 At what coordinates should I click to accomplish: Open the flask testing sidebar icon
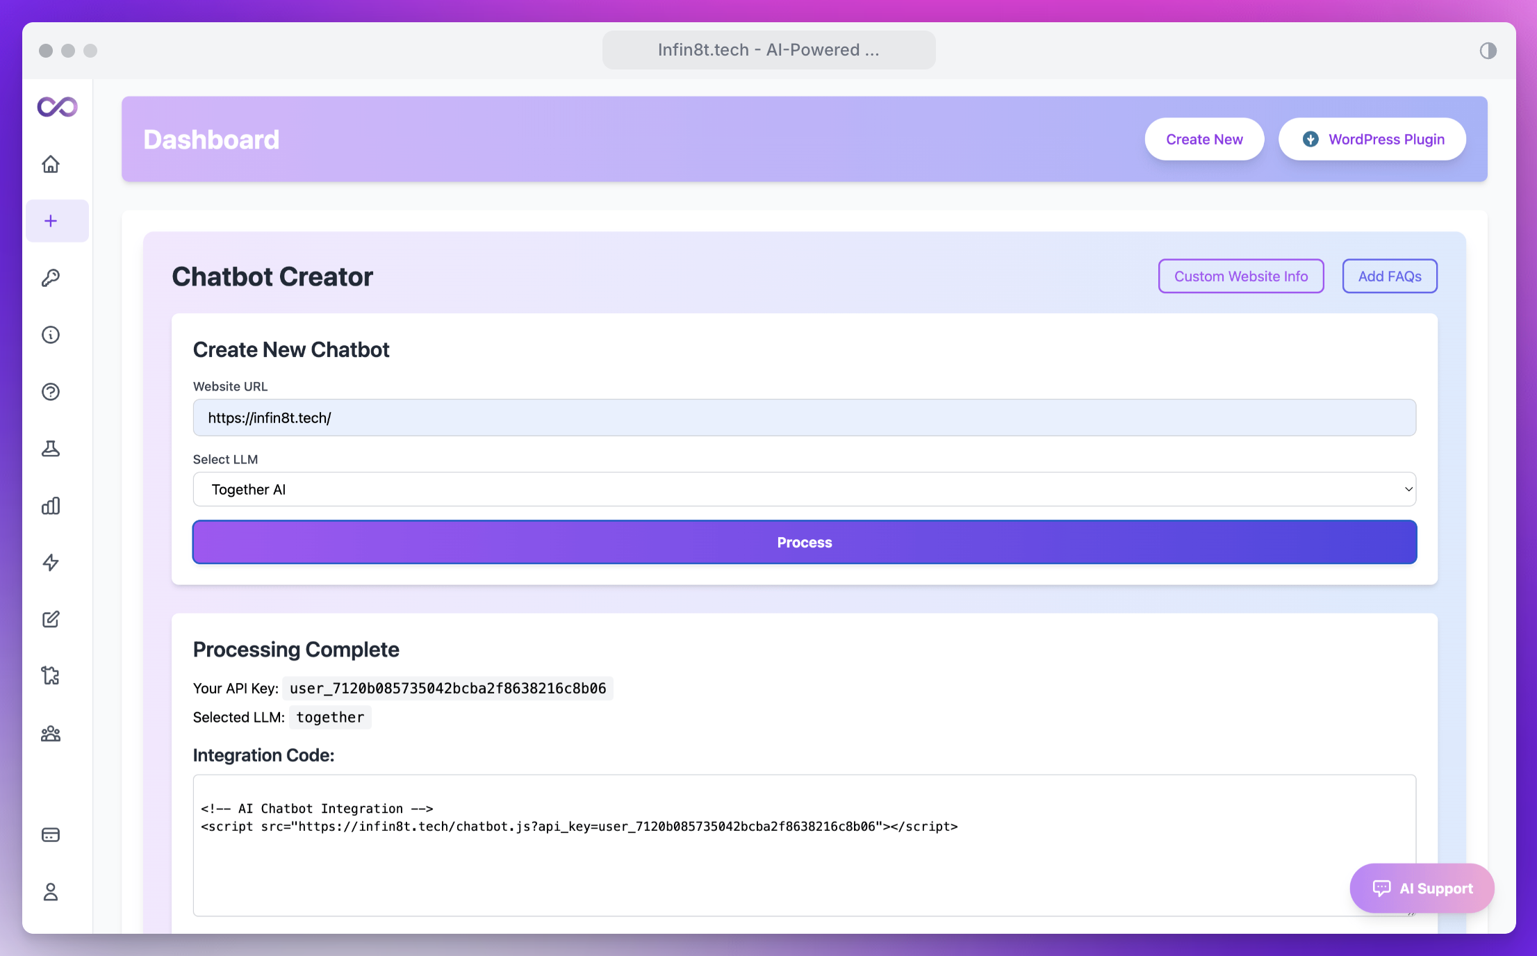coord(51,449)
